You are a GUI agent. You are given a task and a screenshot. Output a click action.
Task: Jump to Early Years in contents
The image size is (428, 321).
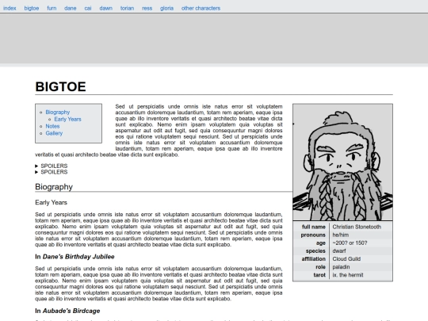pyautogui.click(x=67, y=119)
